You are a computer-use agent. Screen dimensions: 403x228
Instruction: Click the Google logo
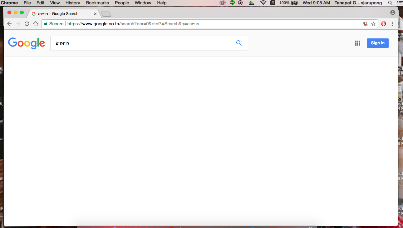tap(27, 43)
